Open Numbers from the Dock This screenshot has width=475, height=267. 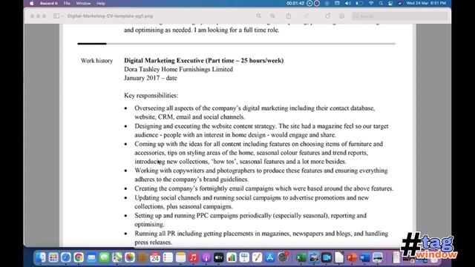click(232, 257)
